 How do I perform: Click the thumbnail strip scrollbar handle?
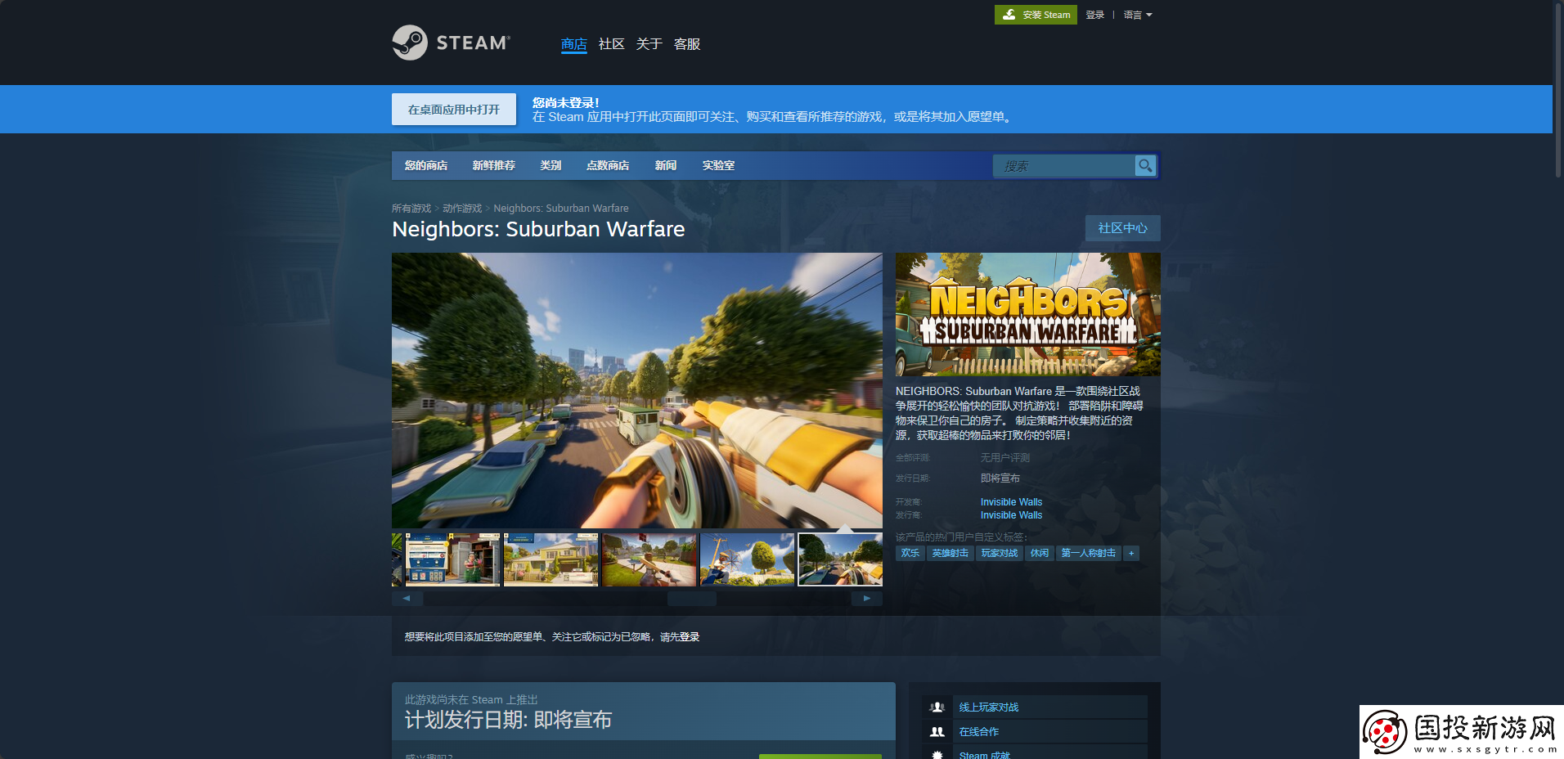692,598
